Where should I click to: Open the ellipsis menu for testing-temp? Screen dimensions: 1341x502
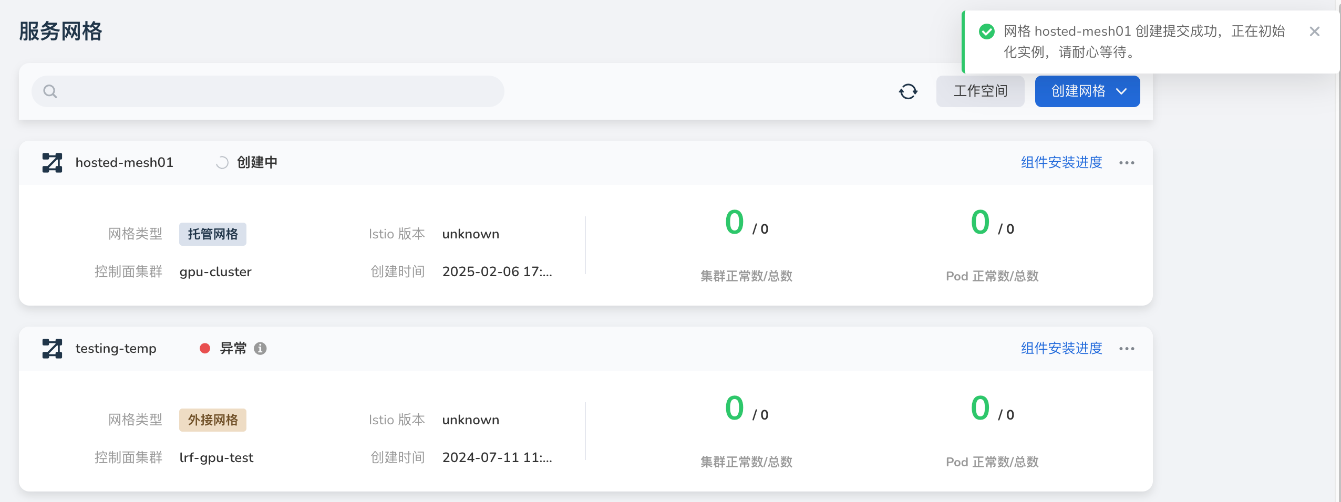1126,348
